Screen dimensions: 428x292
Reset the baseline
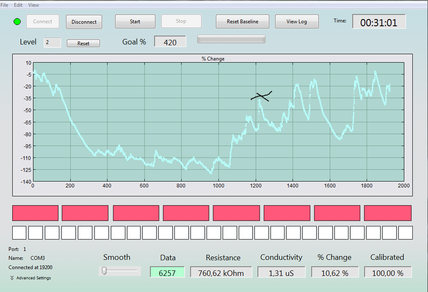(243, 22)
